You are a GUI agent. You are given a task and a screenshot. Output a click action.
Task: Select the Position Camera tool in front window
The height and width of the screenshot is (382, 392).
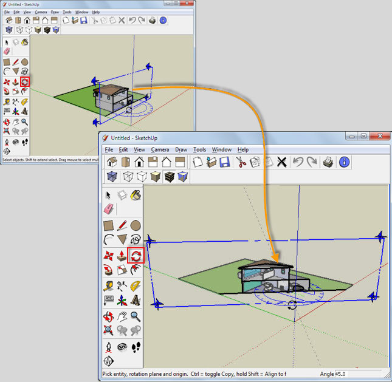[109, 347]
